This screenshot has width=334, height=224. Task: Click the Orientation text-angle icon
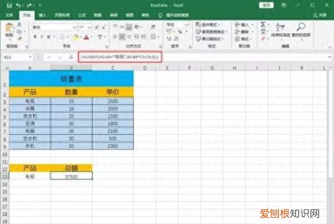(x=136, y=27)
